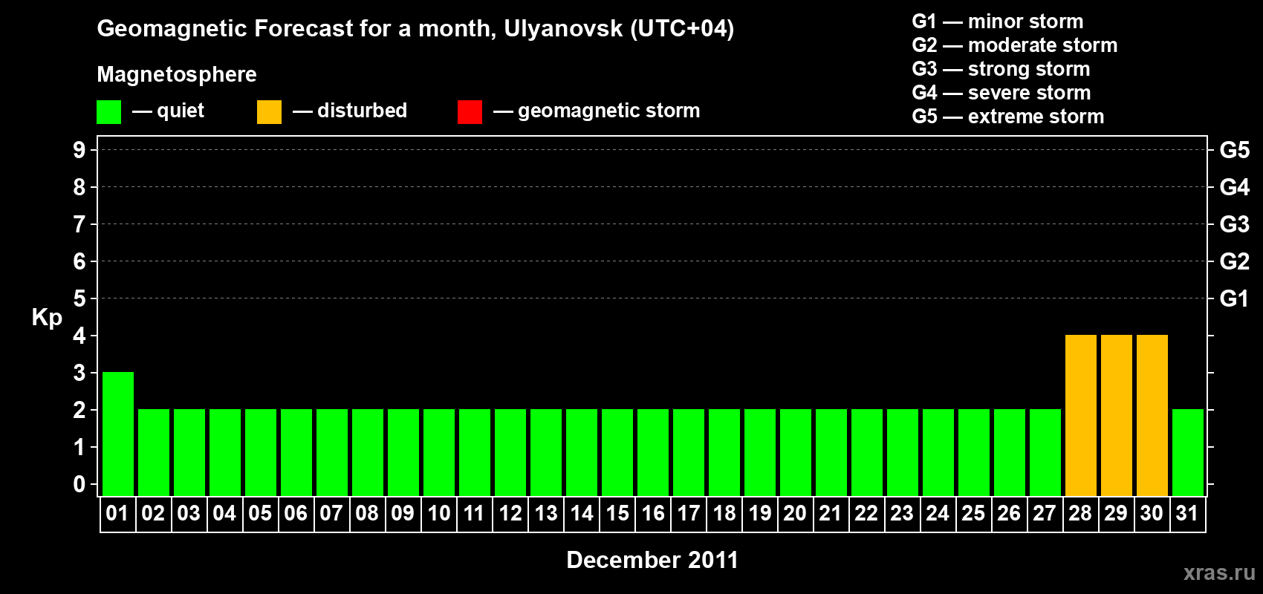Click the green bar for day 15

click(617, 452)
